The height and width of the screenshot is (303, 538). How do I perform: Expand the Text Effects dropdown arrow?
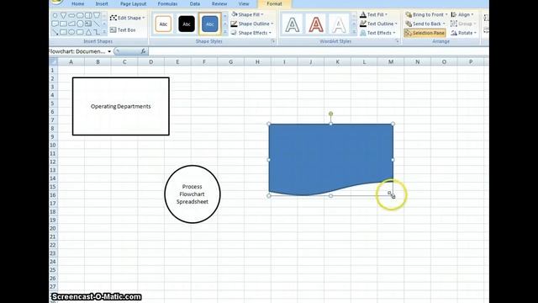pos(394,33)
